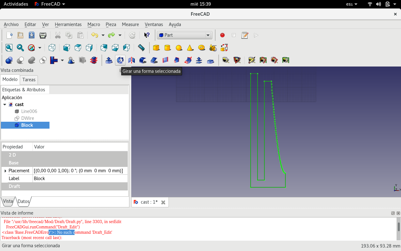Apply the Chamfer tool

[x=154, y=60]
